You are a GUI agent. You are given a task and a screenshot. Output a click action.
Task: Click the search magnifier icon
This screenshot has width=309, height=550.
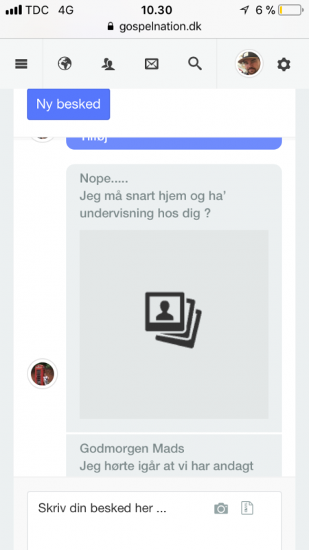pyautogui.click(x=195, y=64)
